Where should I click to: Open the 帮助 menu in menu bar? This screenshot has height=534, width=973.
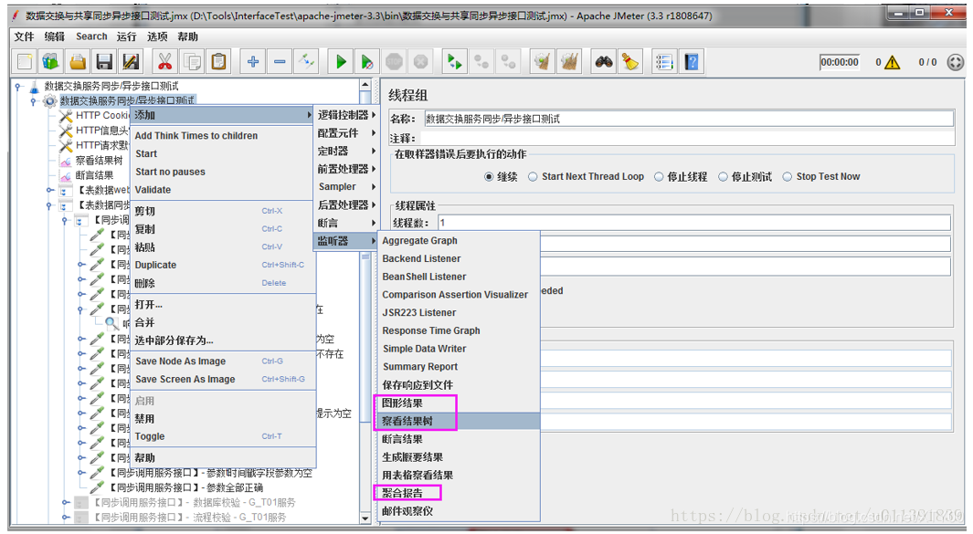[x=187, y=37]
